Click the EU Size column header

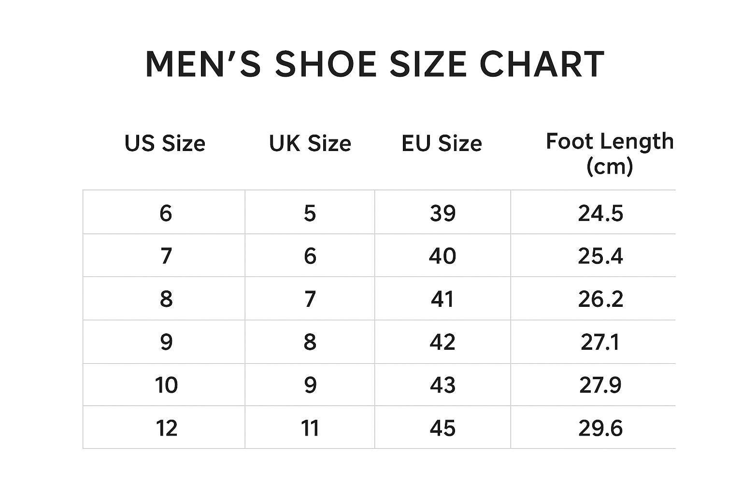pos(442,143)
